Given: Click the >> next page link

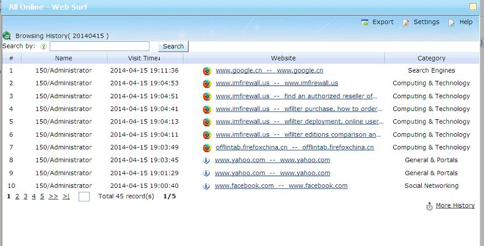Looking at the screenshot, I should (x=53, y=196).
